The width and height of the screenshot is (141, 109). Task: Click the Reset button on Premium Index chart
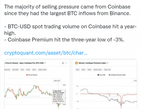135,81
